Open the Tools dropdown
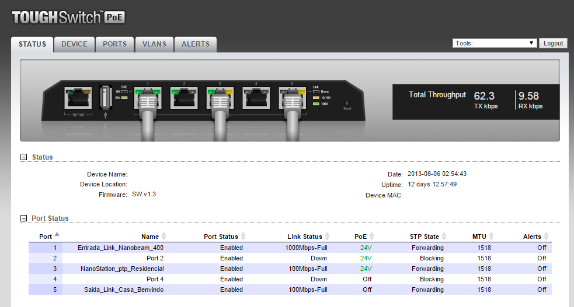Image resolution: width=574 pixels, height=307 pixels. [495, 43]
